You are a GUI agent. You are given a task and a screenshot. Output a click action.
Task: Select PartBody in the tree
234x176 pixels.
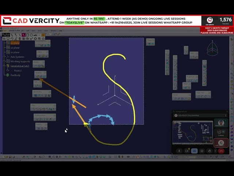tap(15, 75)
